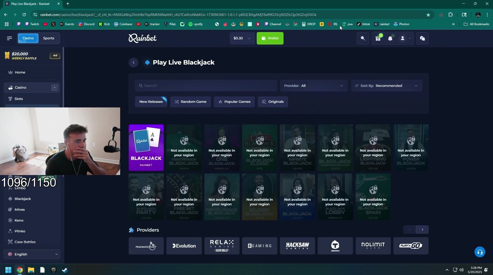Click the Rainbet logo
The image size is (493, 275).
[x=143, y=38]
